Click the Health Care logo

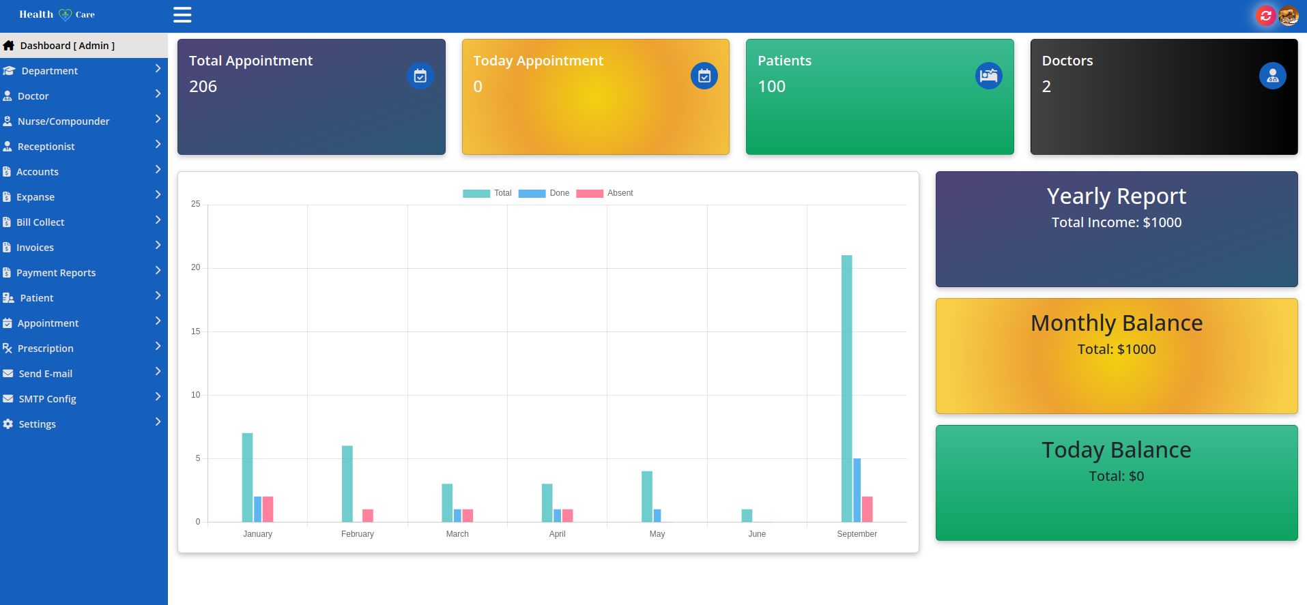[x=57, y=14]
